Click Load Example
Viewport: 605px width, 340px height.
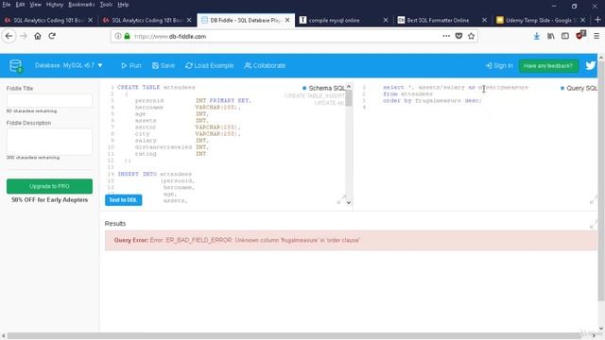(x=210, y=65)
